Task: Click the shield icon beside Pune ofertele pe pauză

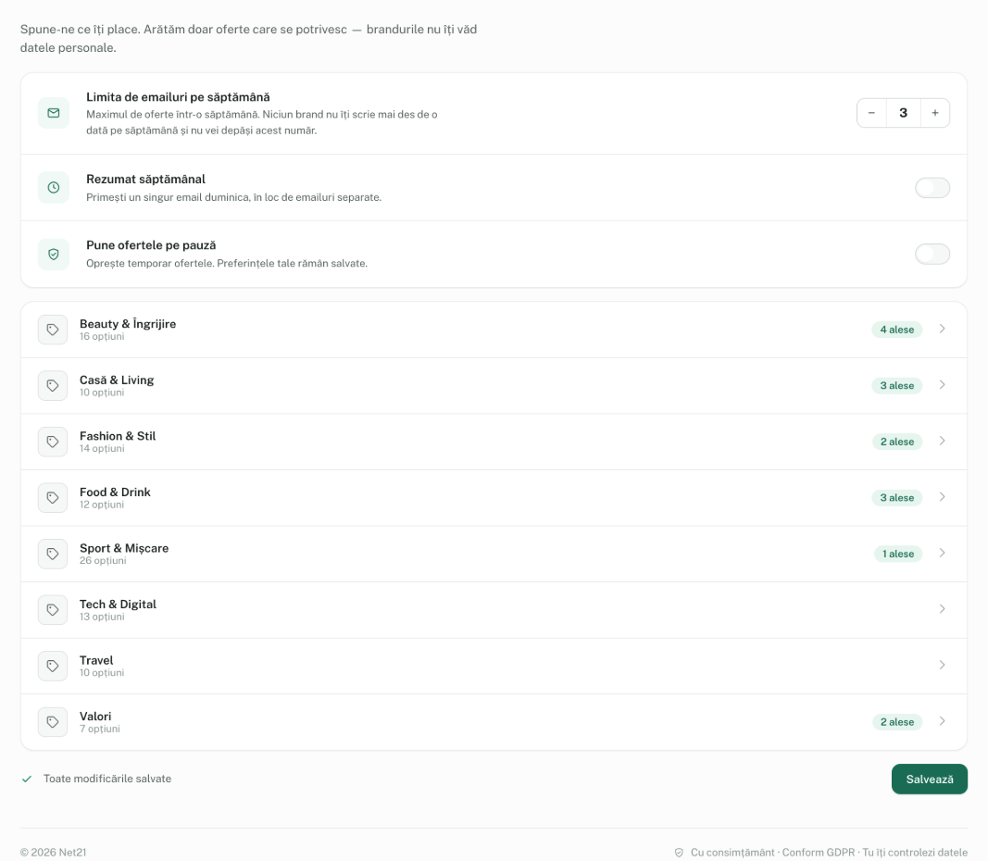Action: 54,254
